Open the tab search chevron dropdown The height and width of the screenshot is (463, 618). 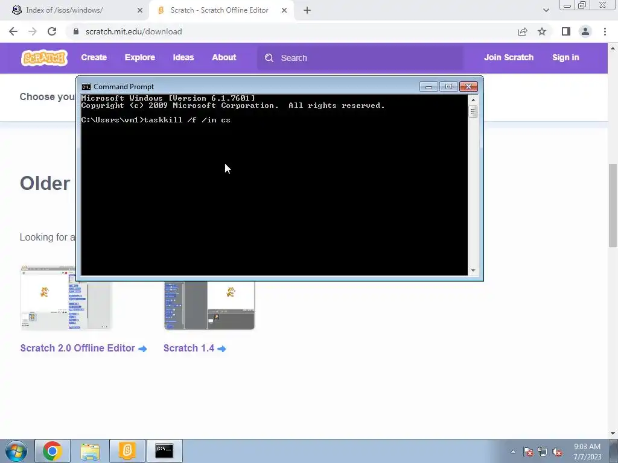click(546, 10)
